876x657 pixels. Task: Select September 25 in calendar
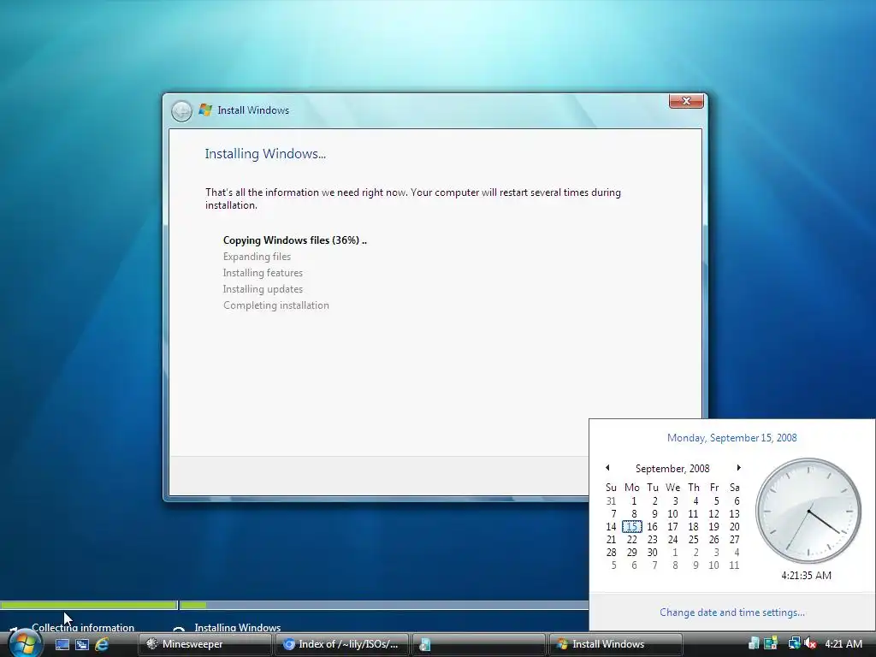tap(693, 540)
